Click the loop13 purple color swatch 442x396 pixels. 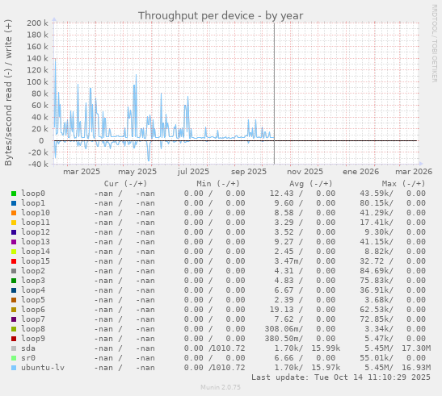[14, 242]
